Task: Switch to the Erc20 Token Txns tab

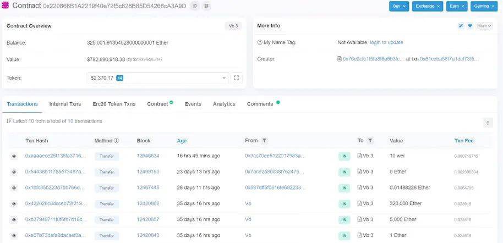Action: coord(114,104)
